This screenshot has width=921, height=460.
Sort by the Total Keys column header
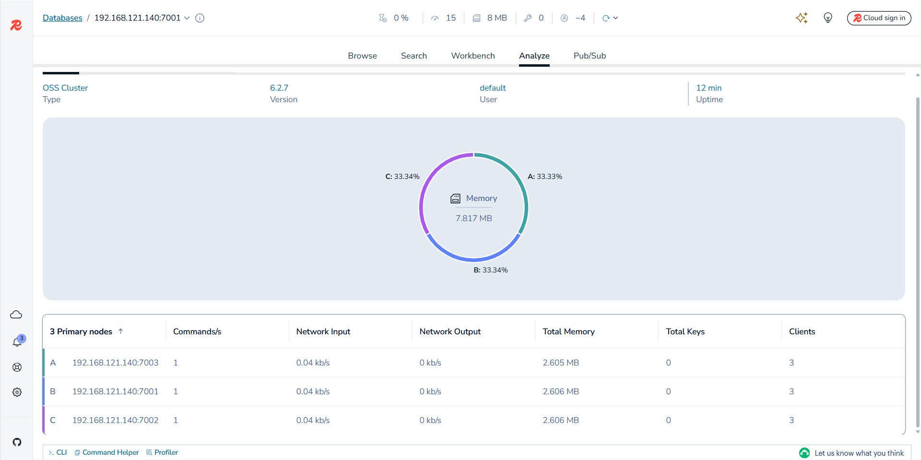point(685,331)
